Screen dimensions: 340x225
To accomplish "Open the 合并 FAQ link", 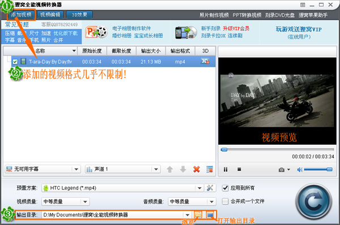I will [x=58, y=40].
